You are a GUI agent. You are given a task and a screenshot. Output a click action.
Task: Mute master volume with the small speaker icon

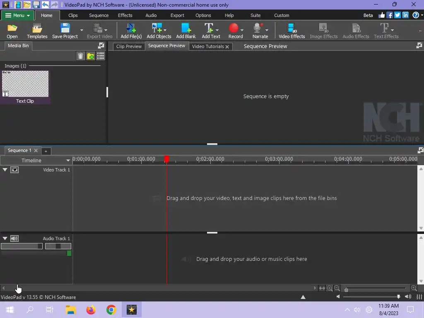(338, 297)
